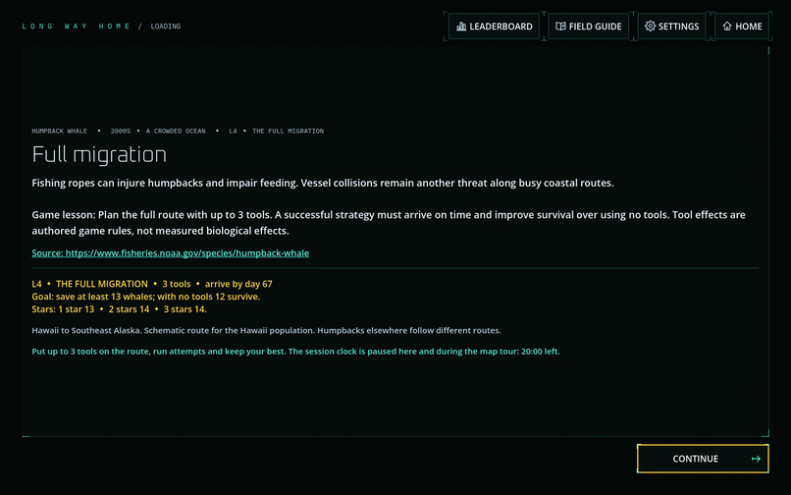Screen dimensions: 791x495
Task: Click the leaderboard bar chart icon
Action: [461, 27]
